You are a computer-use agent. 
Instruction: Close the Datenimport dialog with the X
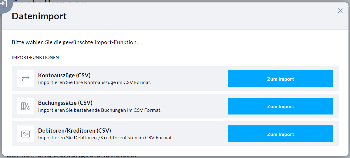pos(340,11)
